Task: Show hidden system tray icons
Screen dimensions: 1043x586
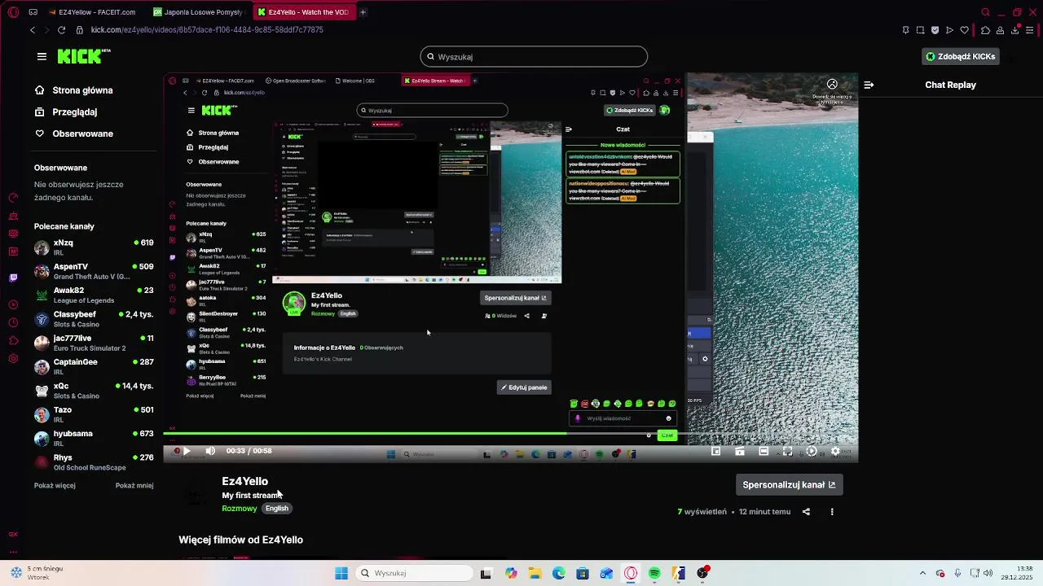Action: pyautogui.click(x=922, y=573)
